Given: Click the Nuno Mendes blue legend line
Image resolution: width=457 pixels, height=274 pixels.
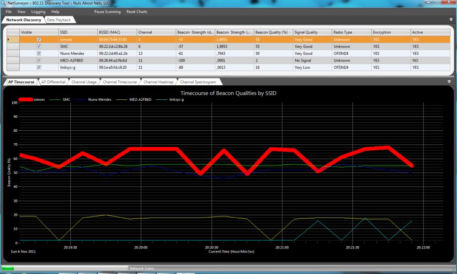Looking at the screenshot, I should pos(80,99).
